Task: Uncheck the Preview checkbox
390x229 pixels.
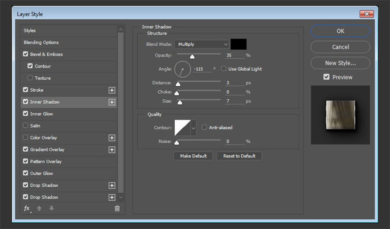Action: 326,77
